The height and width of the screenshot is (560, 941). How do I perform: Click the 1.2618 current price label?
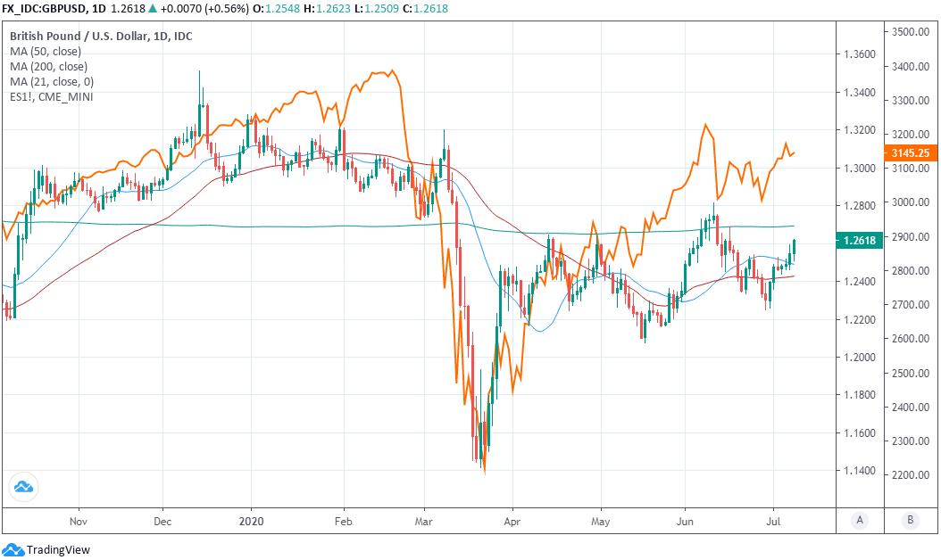(857, 240)
